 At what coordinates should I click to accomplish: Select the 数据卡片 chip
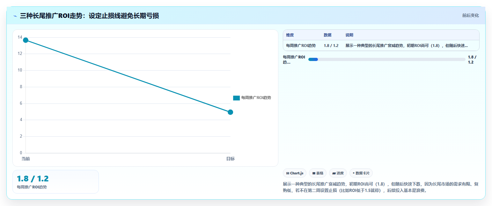[x=361, y=173]
